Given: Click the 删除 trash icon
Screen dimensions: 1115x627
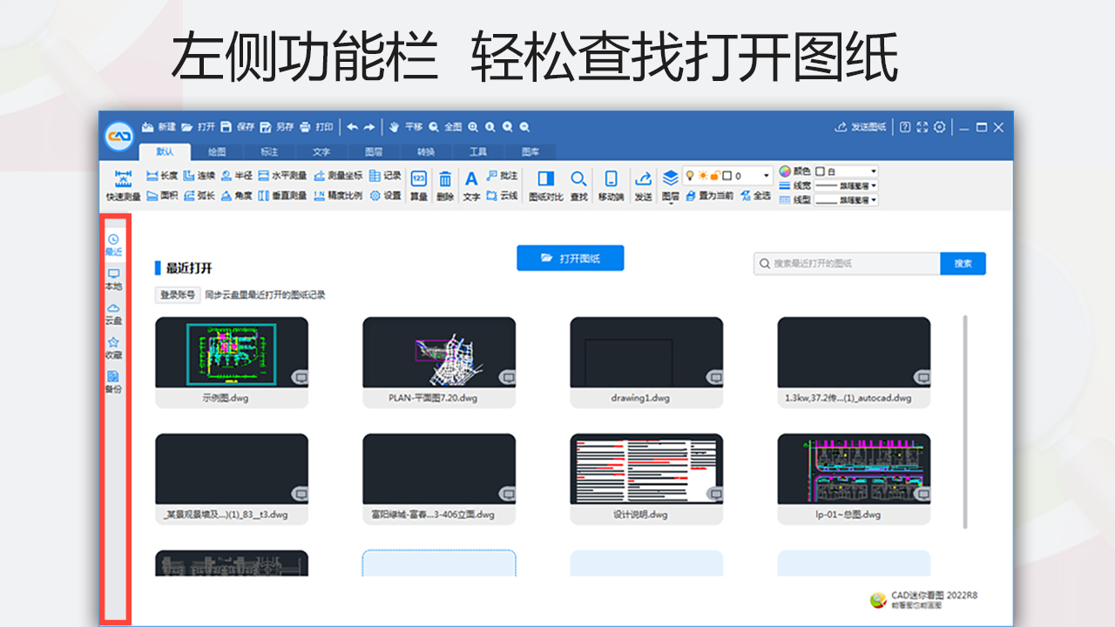Looking at the screenshot, I should (x=444, y=185).
